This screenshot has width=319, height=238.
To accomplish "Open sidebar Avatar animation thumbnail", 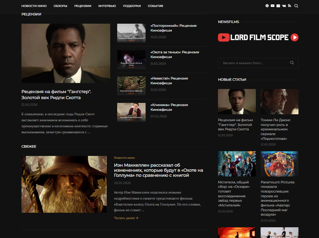I will (x=280, y=164).
